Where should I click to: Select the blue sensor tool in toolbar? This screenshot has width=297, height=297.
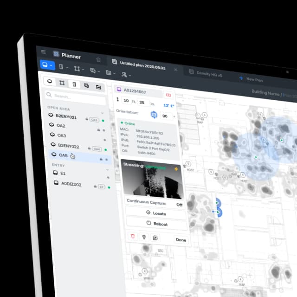coord(45,65)
